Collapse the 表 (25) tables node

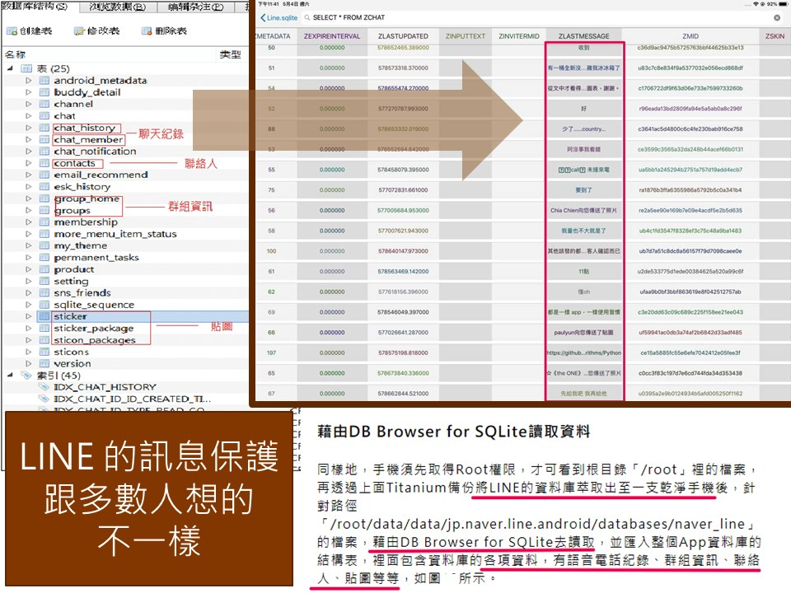tap(10, 68)
